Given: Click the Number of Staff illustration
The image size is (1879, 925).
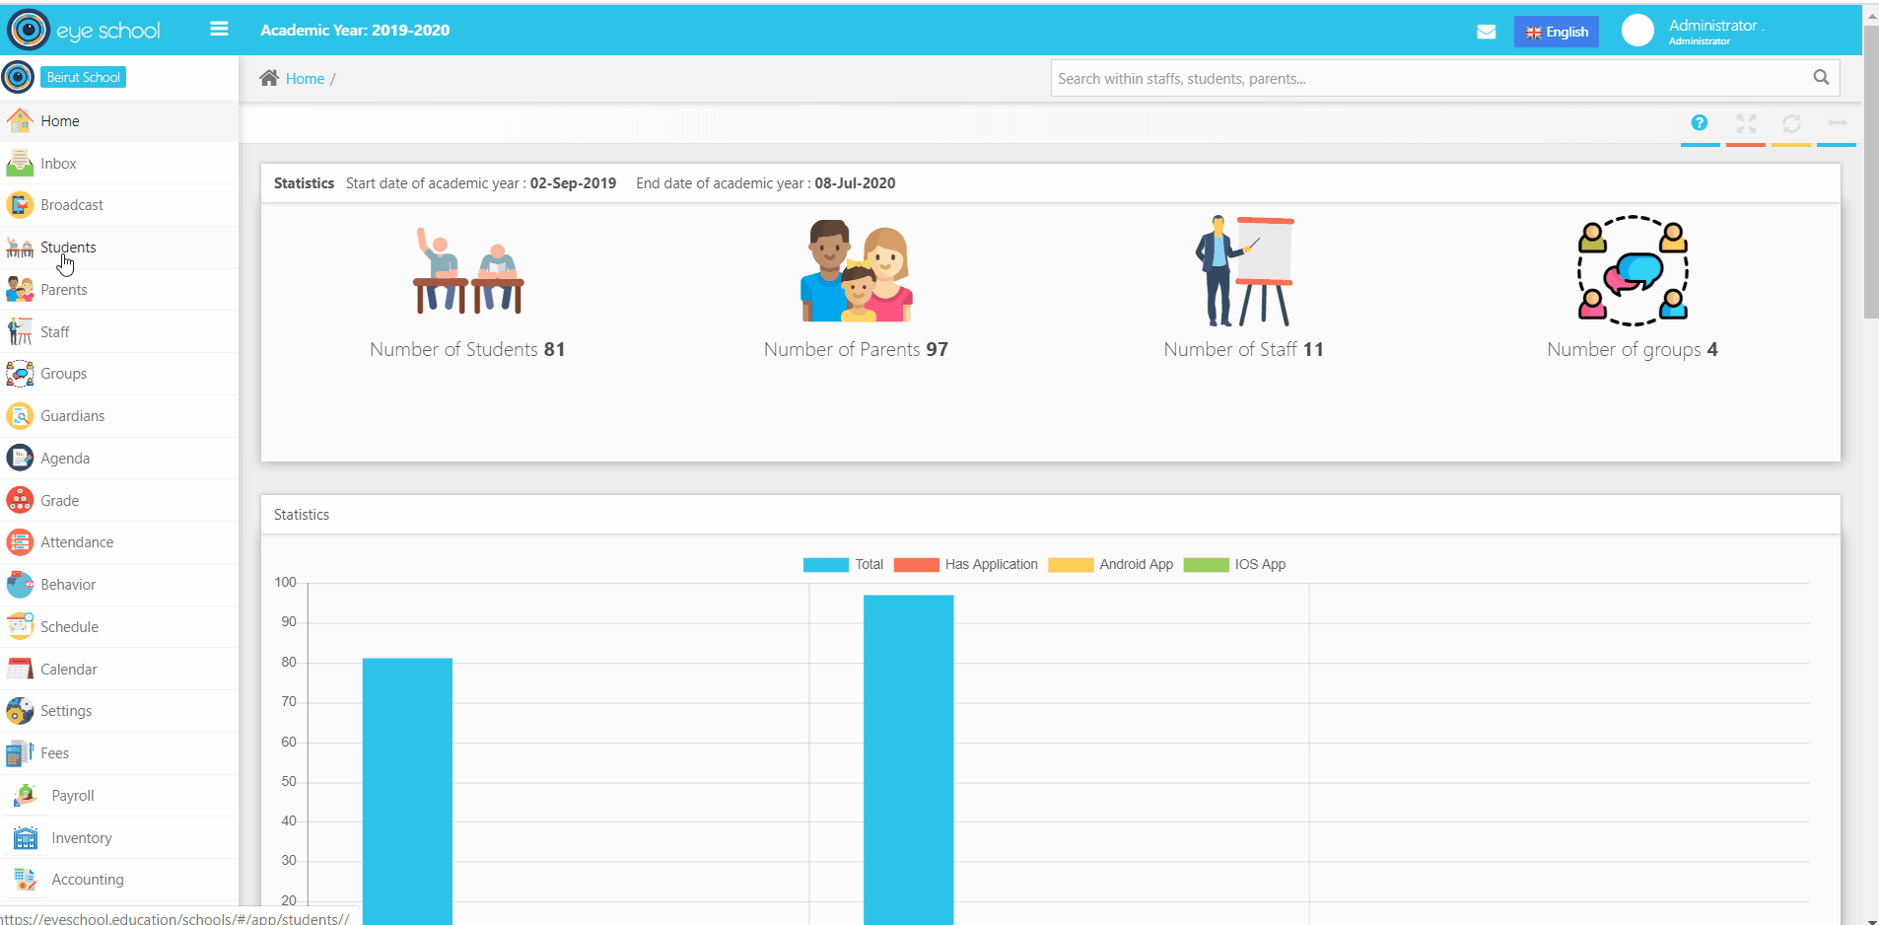Looking at the screenshot, I should [x=1244, y=270].
